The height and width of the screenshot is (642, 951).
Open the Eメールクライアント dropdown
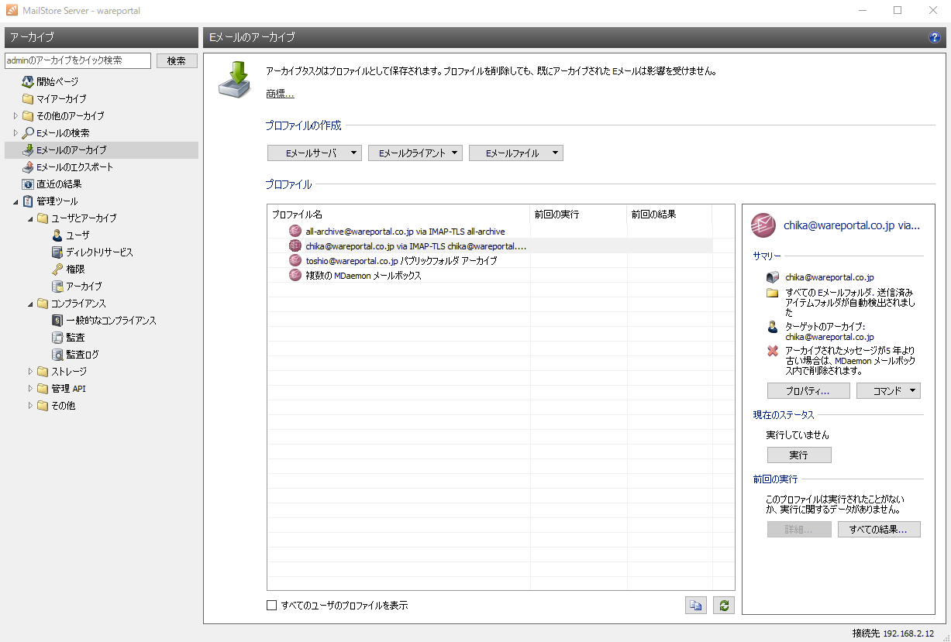[415, 153]
